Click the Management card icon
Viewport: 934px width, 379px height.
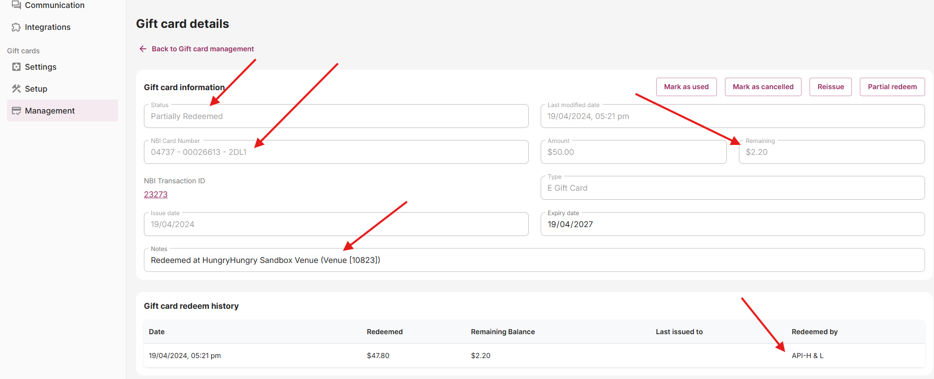click(x=16, y=111)
